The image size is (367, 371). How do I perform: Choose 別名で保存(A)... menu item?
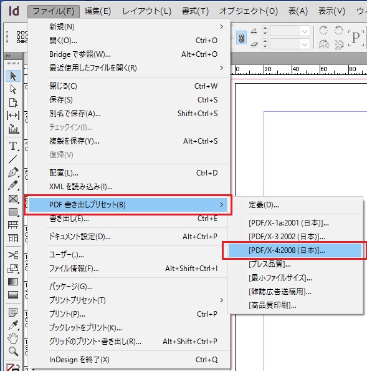click(129, 114)
